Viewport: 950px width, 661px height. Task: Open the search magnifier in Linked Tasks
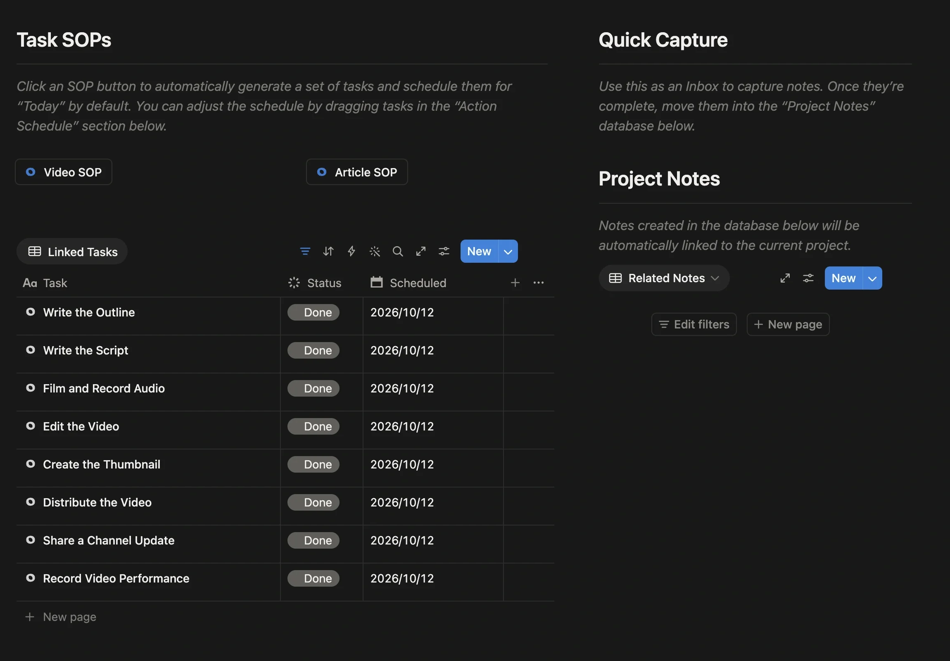coord(398,251)
